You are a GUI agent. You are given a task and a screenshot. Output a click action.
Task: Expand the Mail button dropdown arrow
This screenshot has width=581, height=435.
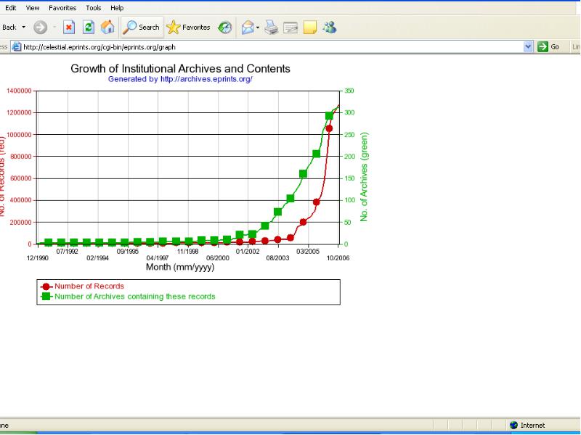[x=258, y=28]
